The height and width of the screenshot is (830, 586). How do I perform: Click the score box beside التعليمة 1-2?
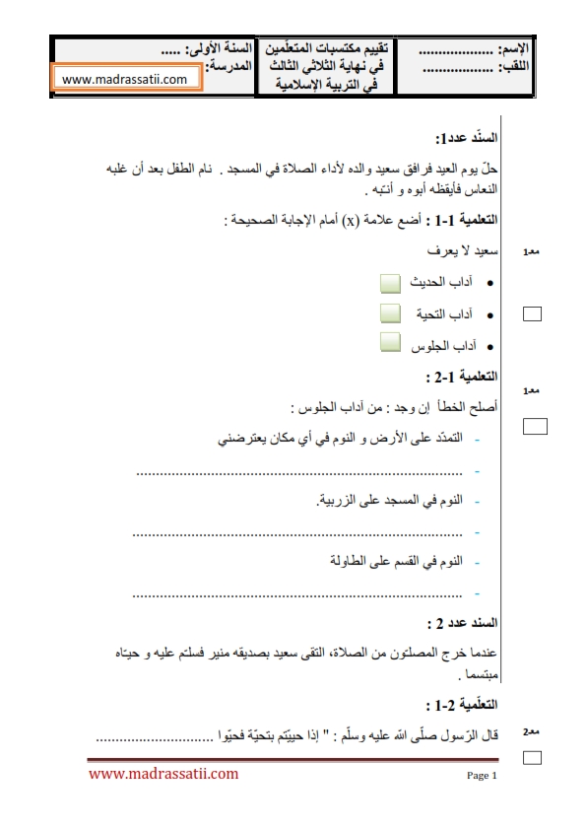click(532, 758)
